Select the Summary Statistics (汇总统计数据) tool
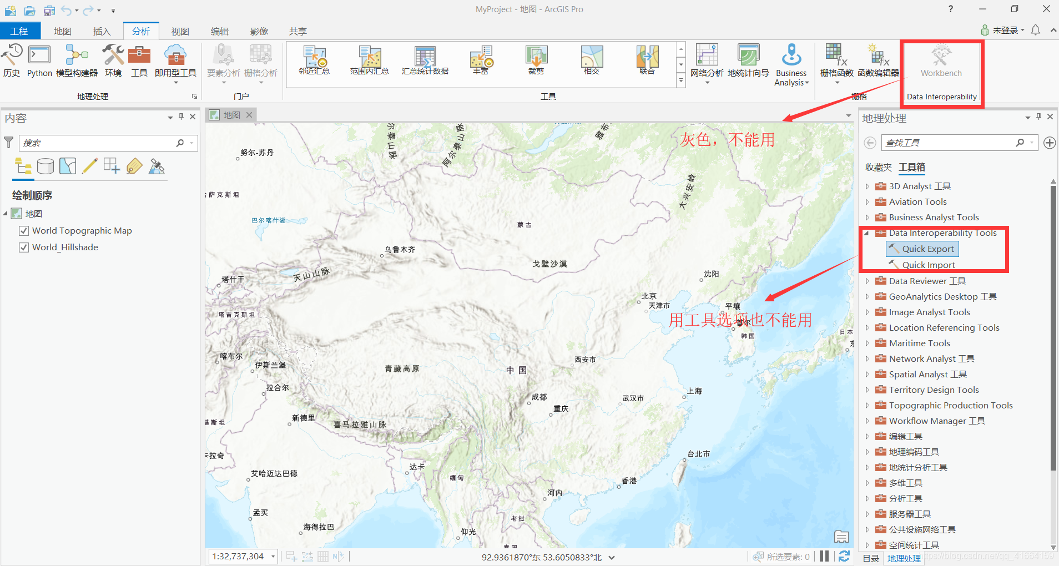The width and height of the screenshot is (1059, 566). pyautogui.click(x=425, y=60)
